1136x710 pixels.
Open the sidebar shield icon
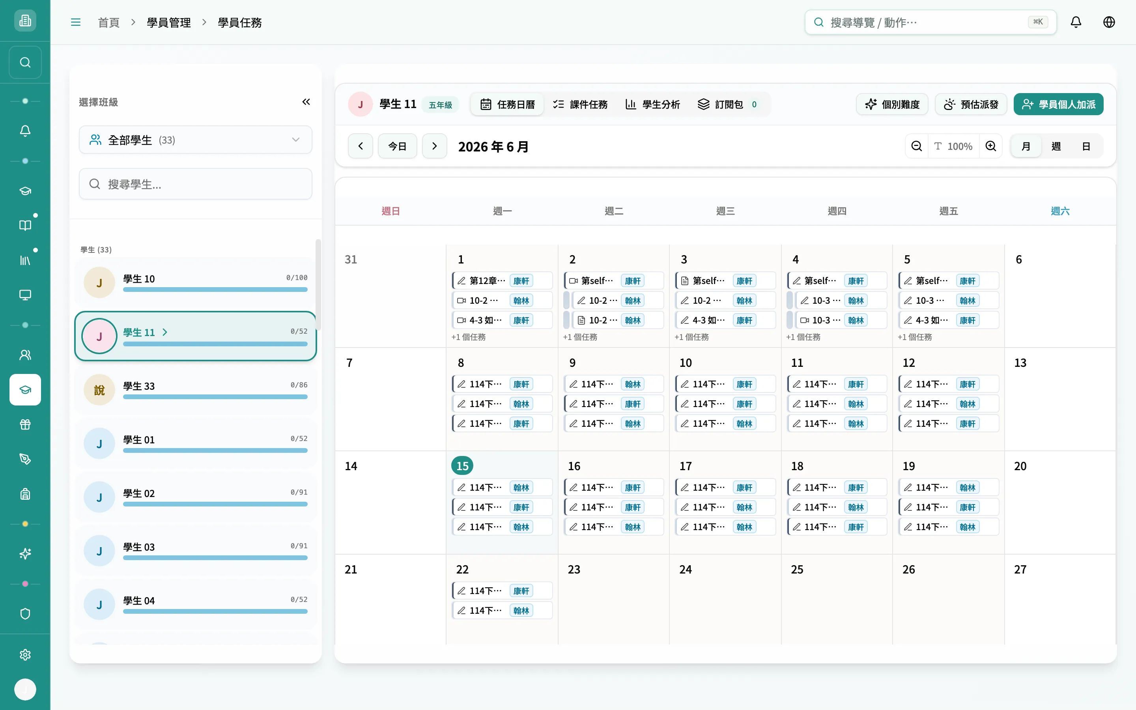[25, 614]
